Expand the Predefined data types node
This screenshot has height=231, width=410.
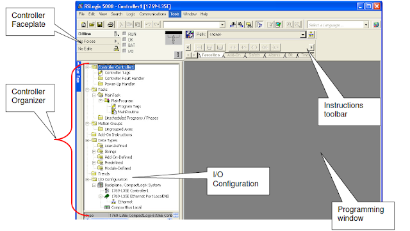pos(94,163)
